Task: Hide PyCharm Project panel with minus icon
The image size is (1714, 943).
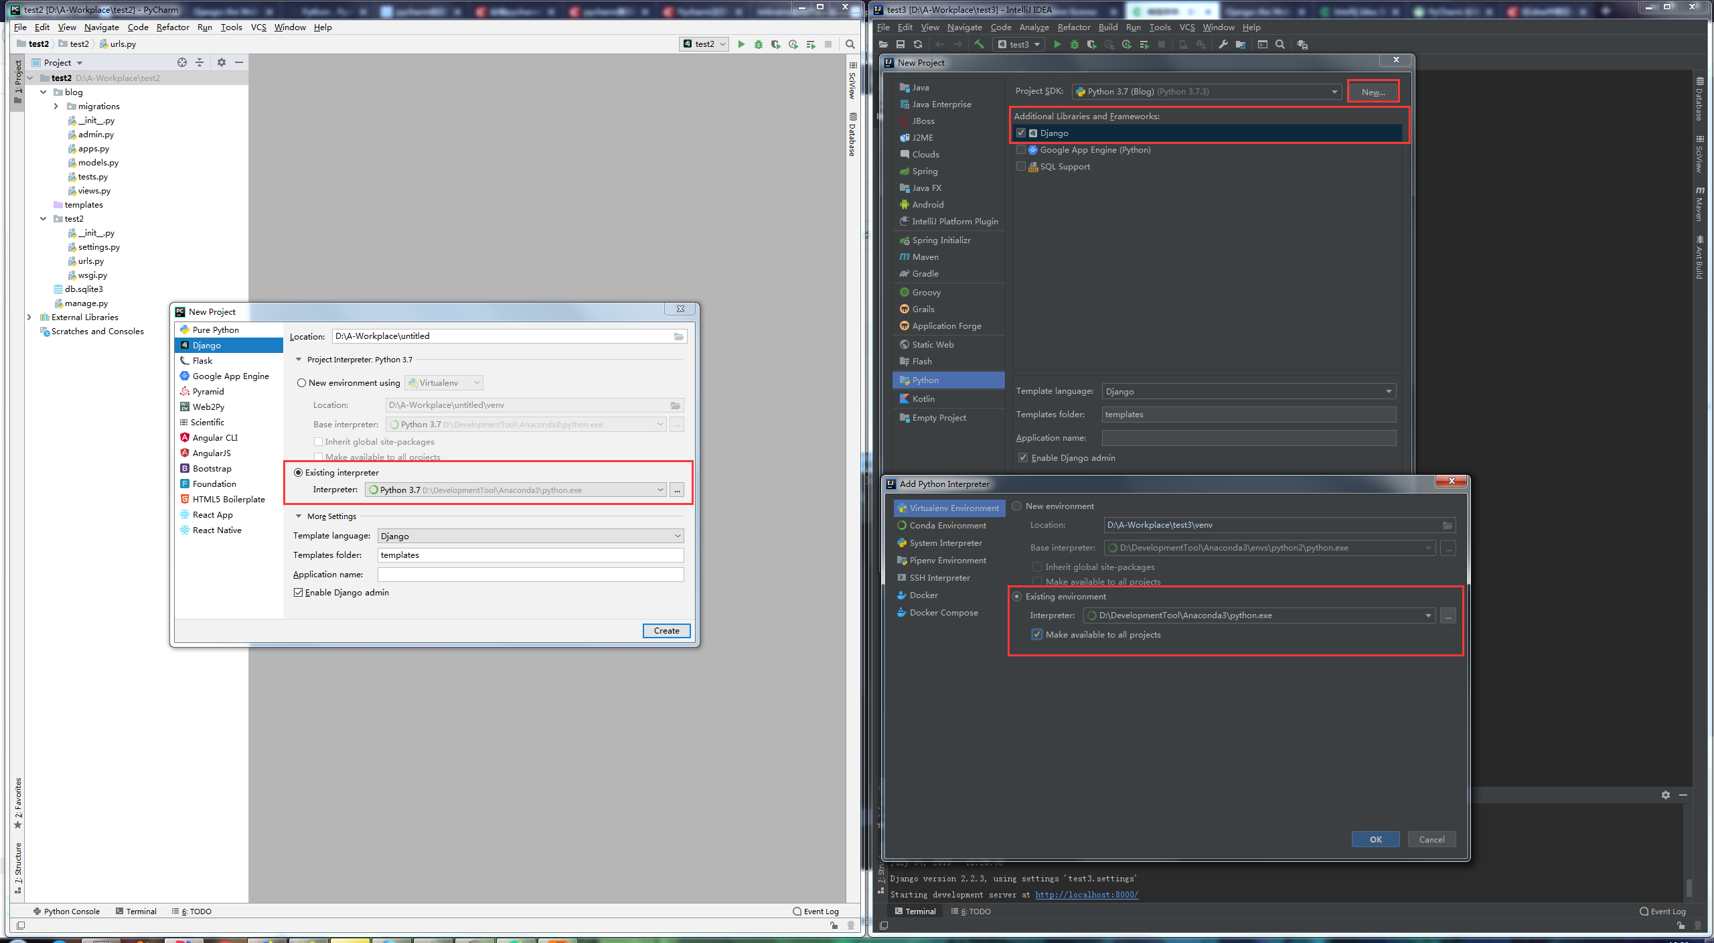Action: [x=239, y=62]
